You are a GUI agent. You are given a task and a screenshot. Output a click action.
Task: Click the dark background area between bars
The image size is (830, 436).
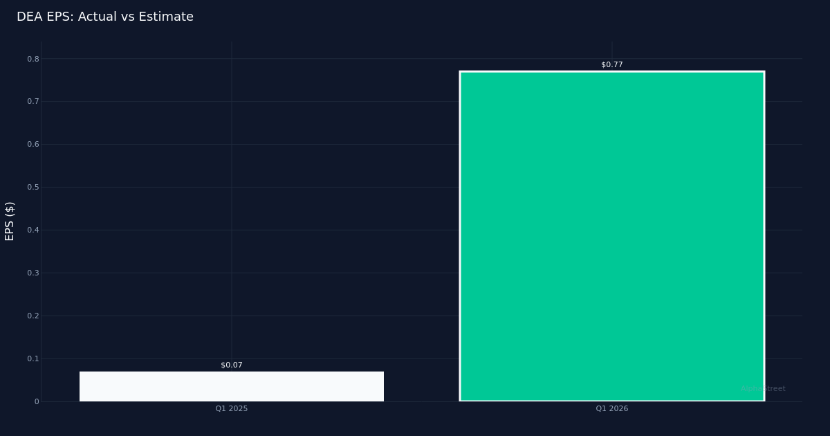point(422,242)
